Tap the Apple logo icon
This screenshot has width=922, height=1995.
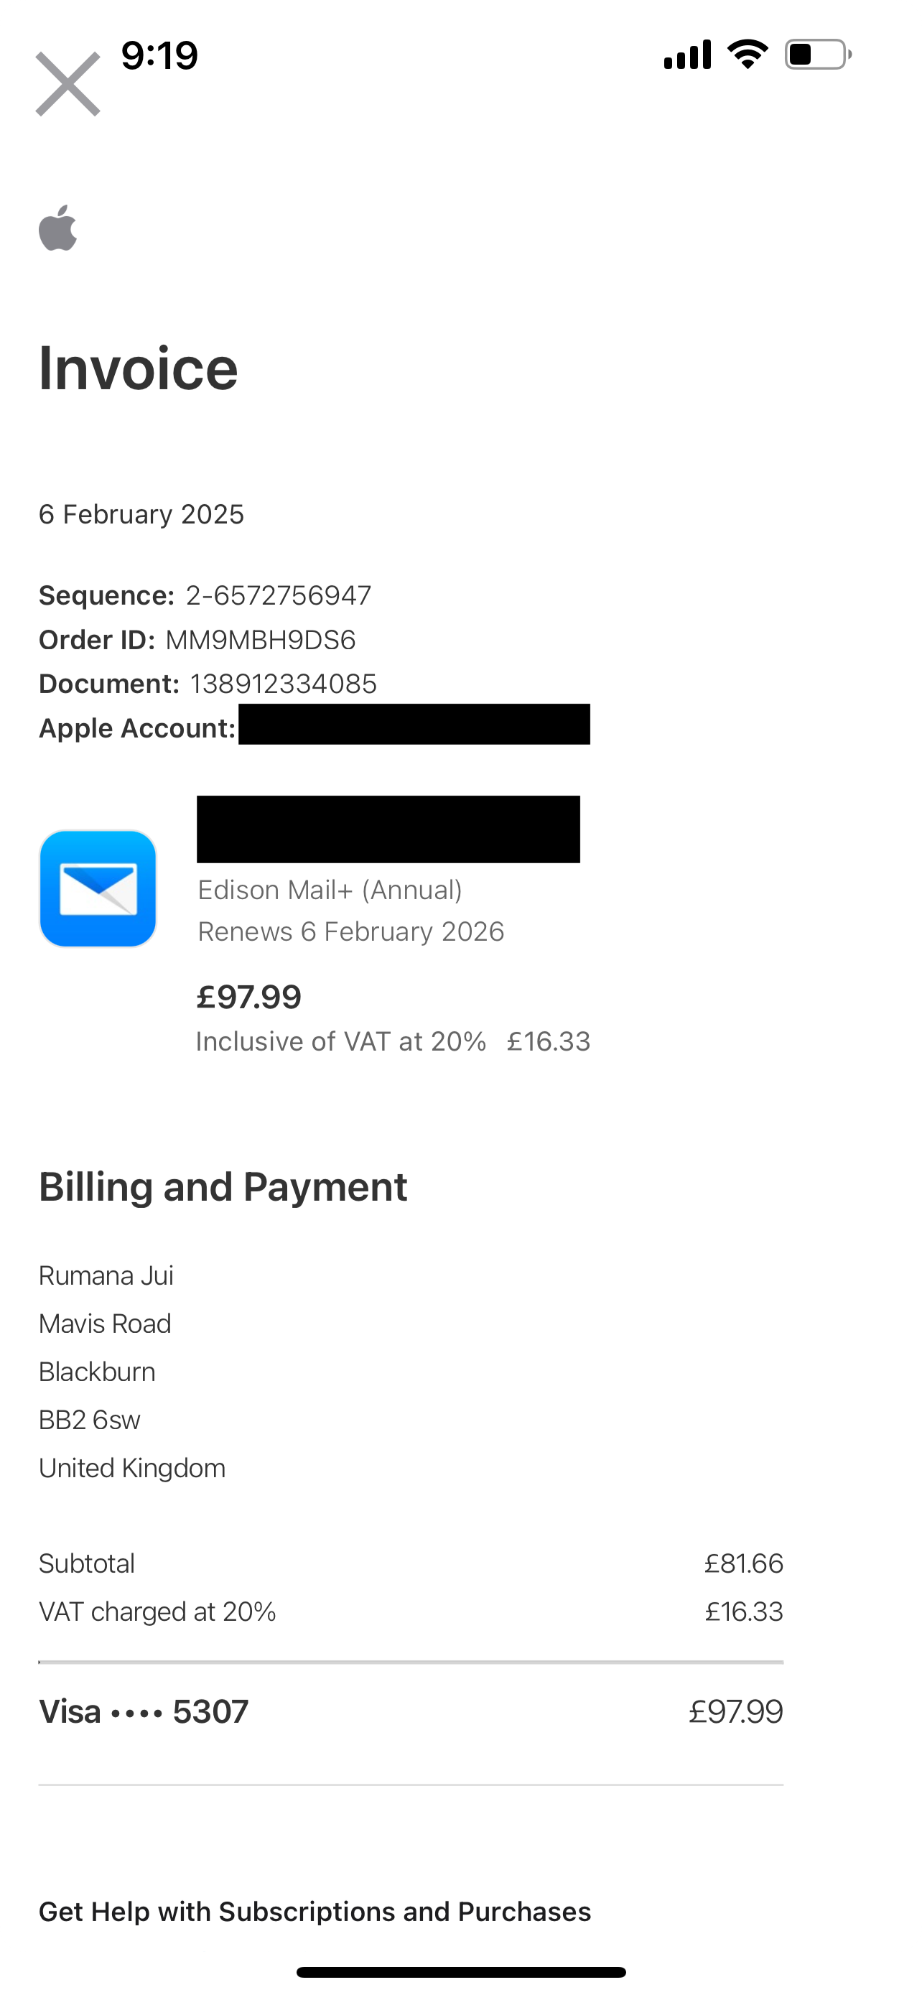coord(58,228)
